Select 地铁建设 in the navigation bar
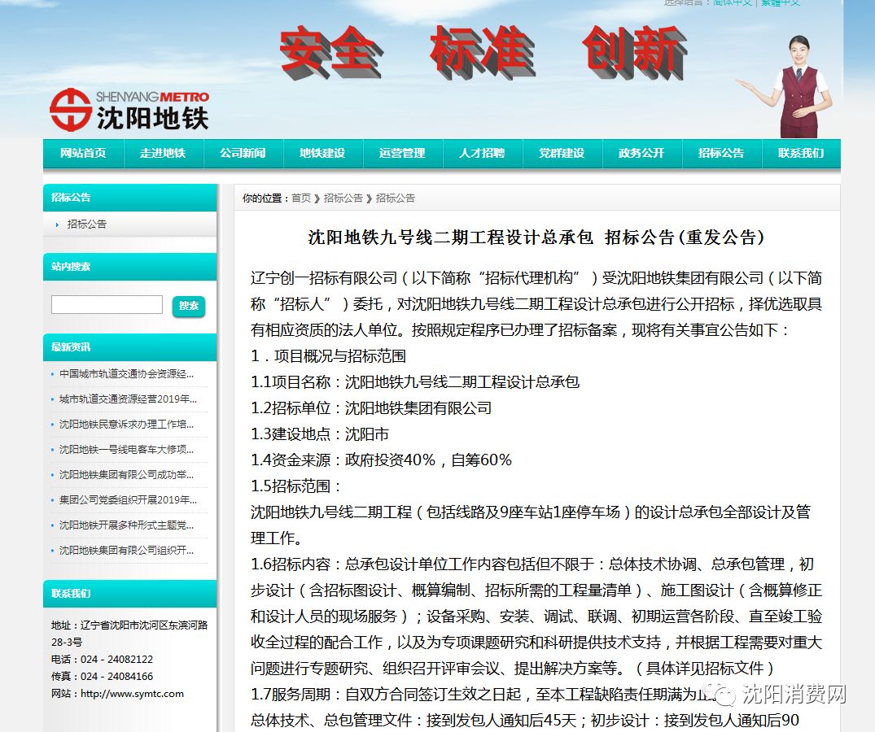 [x=322, y=153]
